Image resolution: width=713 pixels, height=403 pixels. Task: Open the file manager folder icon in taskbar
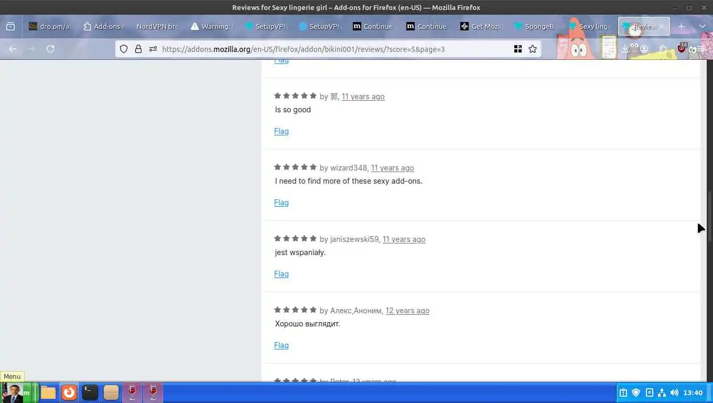48,393
